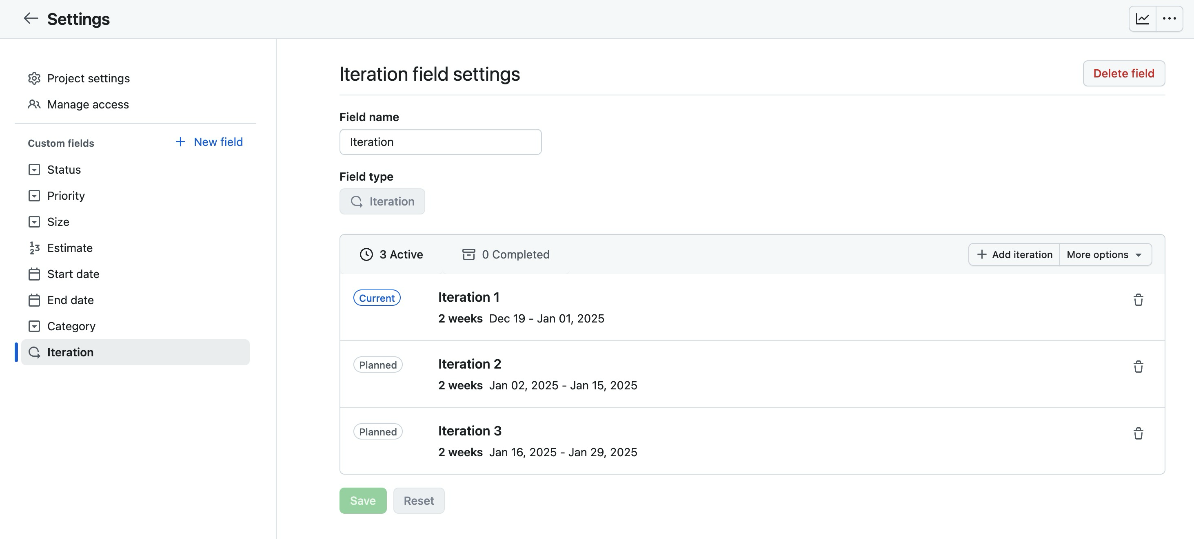Click the Manage access people icon
The width and height of the screenshot is (1194, 539).
[x=34, y=104]
